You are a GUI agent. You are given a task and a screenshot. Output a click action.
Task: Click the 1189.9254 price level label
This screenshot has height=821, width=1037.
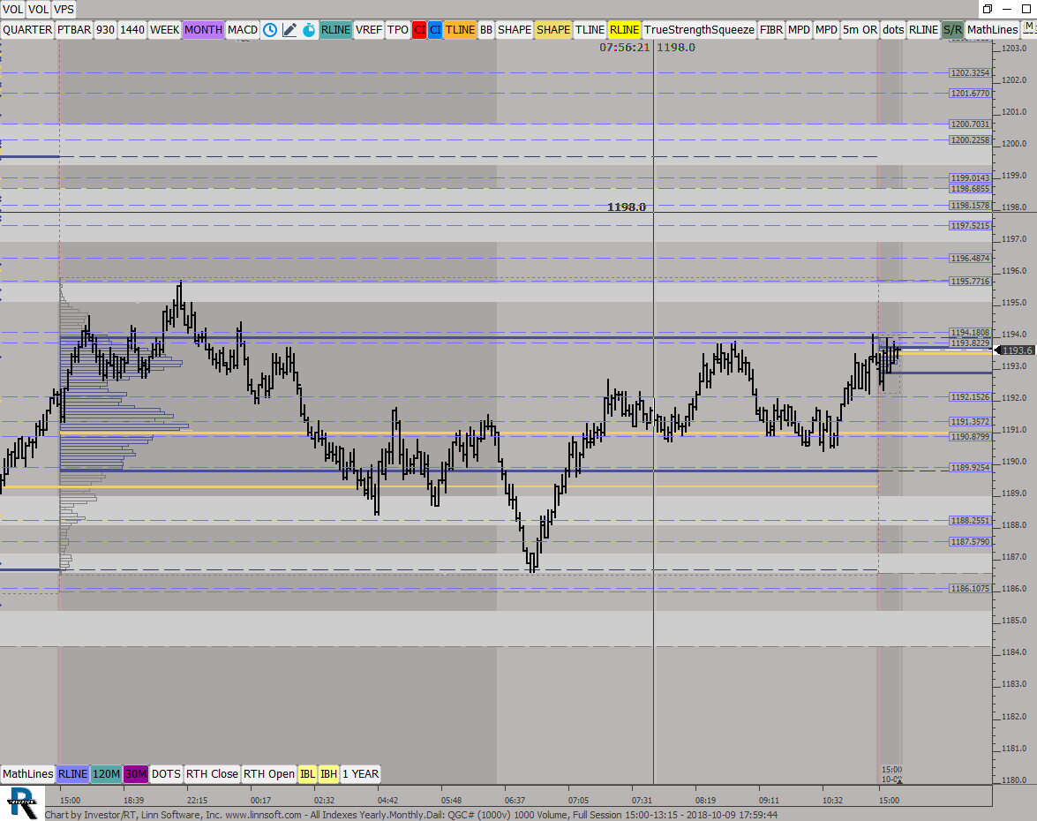pyautogui.click(x=970, y=467)
